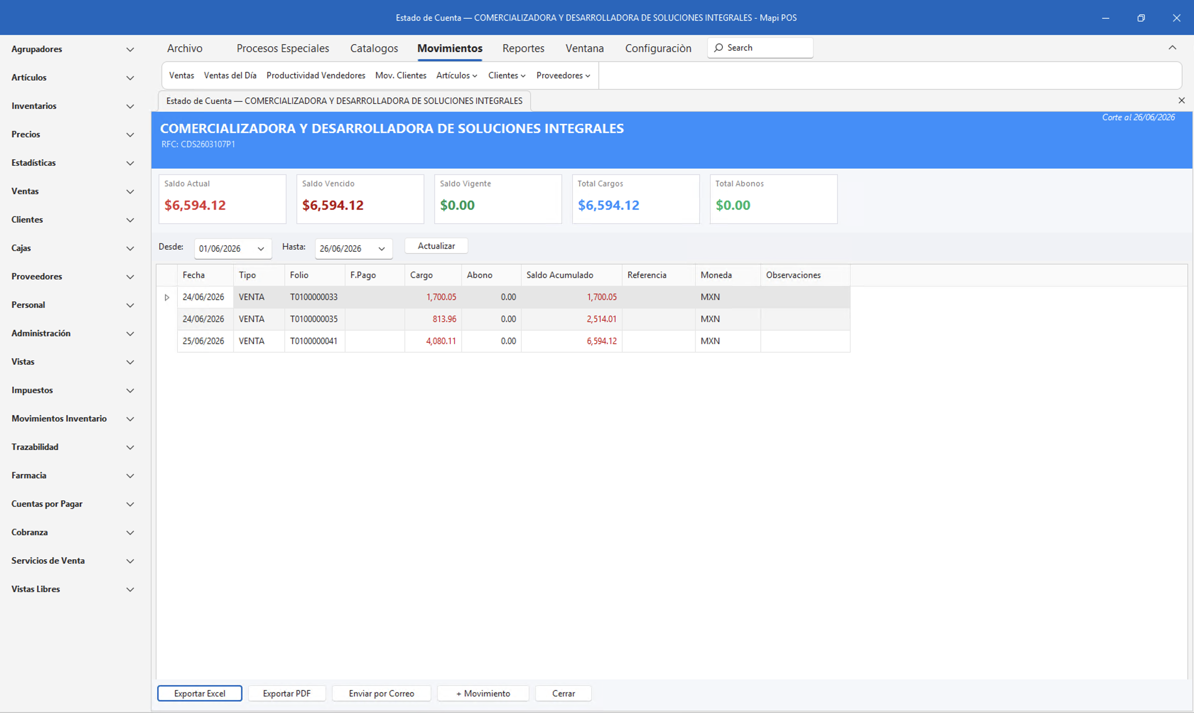
Task: Open the Archivo menu
Action: click(x=185, y=49)
